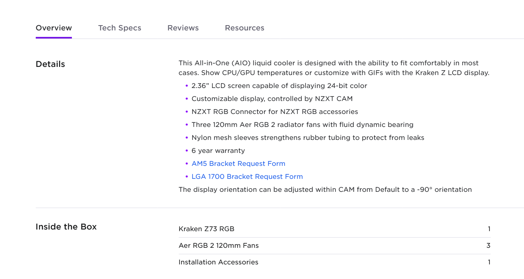This screenshot has width=524, height=279.
Task: Click the Details section heading
Action: tap(50, 64)
